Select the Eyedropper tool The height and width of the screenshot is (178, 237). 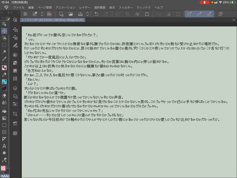tap(4, 59)
